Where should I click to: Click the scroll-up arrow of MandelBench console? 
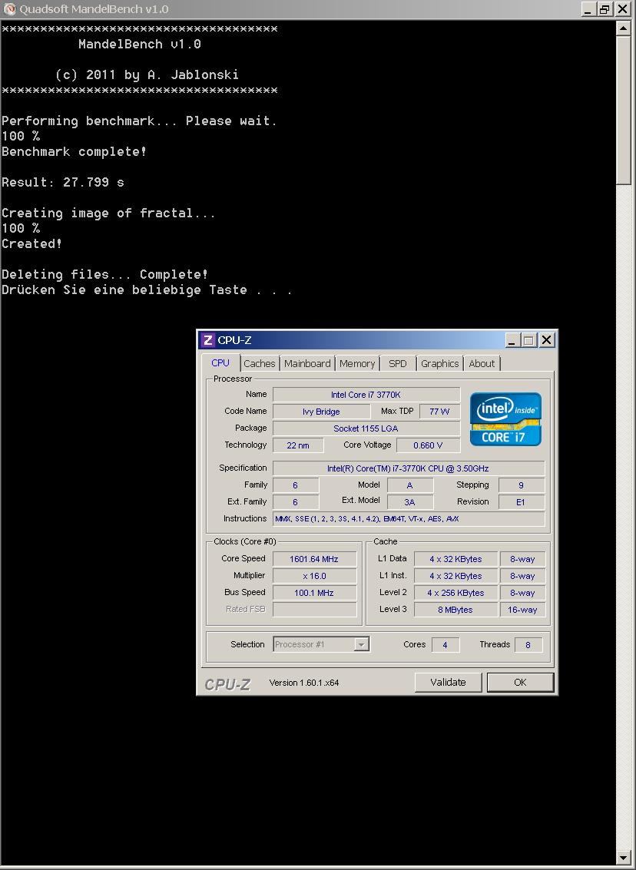point(623,28)
